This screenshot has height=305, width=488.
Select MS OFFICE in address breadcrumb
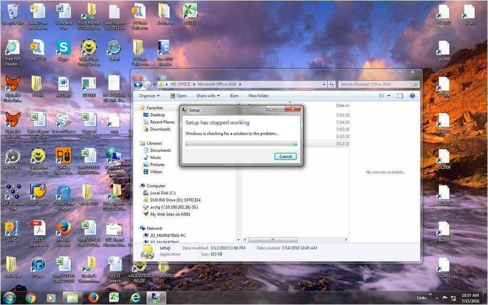point(180,84)
